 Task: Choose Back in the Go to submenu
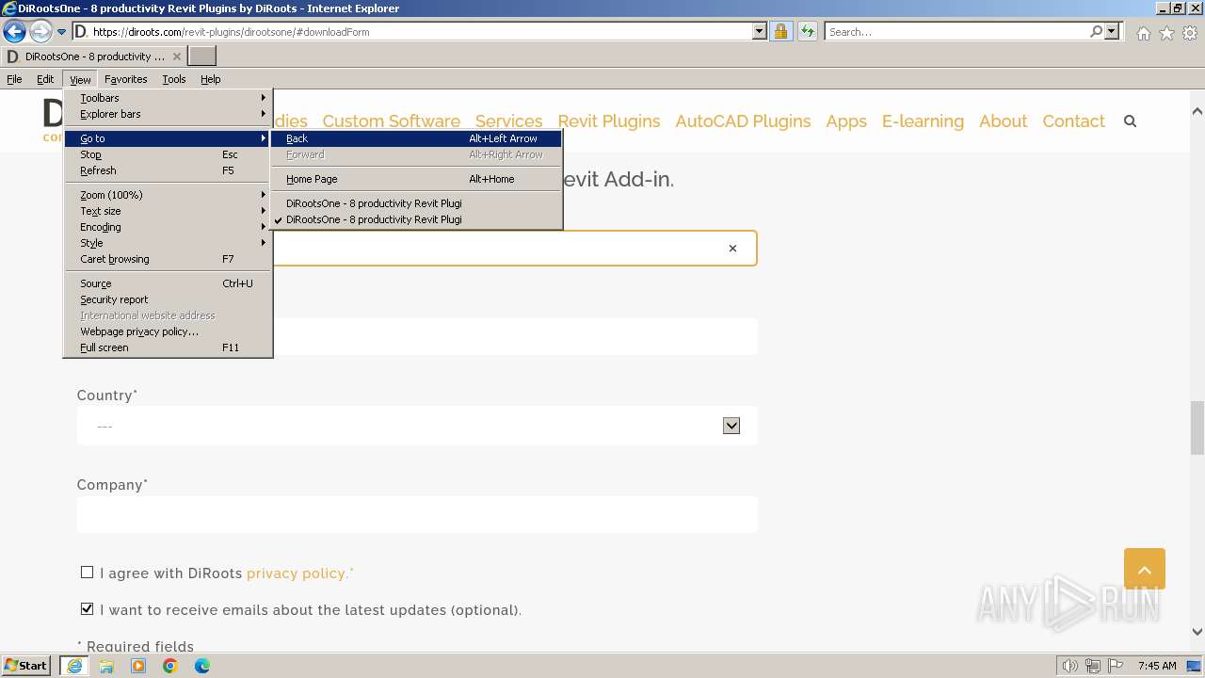point(416,138)
